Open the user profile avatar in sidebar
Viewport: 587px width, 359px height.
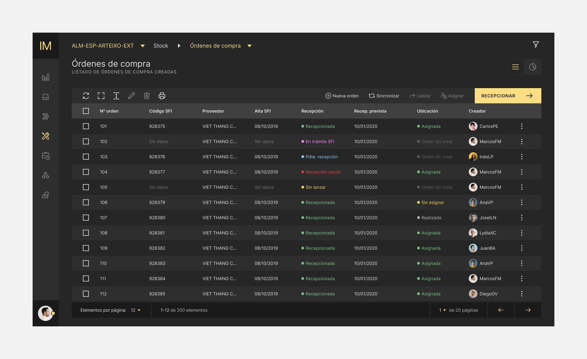[45, 313]
